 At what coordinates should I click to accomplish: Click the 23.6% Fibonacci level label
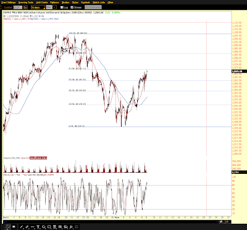[77, 104]
